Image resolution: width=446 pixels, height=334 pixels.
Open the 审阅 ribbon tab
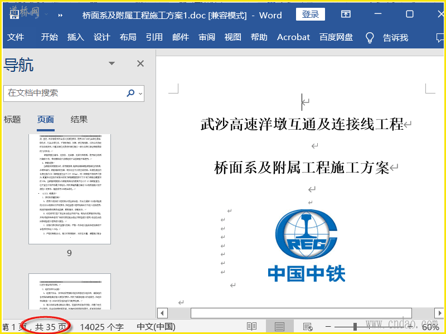(x=207, y=37)
